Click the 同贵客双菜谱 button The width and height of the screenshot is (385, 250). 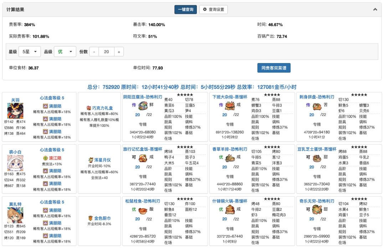point(274,68)
